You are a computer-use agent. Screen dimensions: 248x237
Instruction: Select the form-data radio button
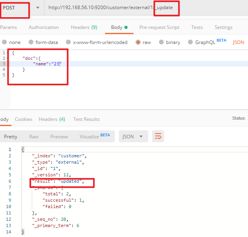click(x=31, y=42)
